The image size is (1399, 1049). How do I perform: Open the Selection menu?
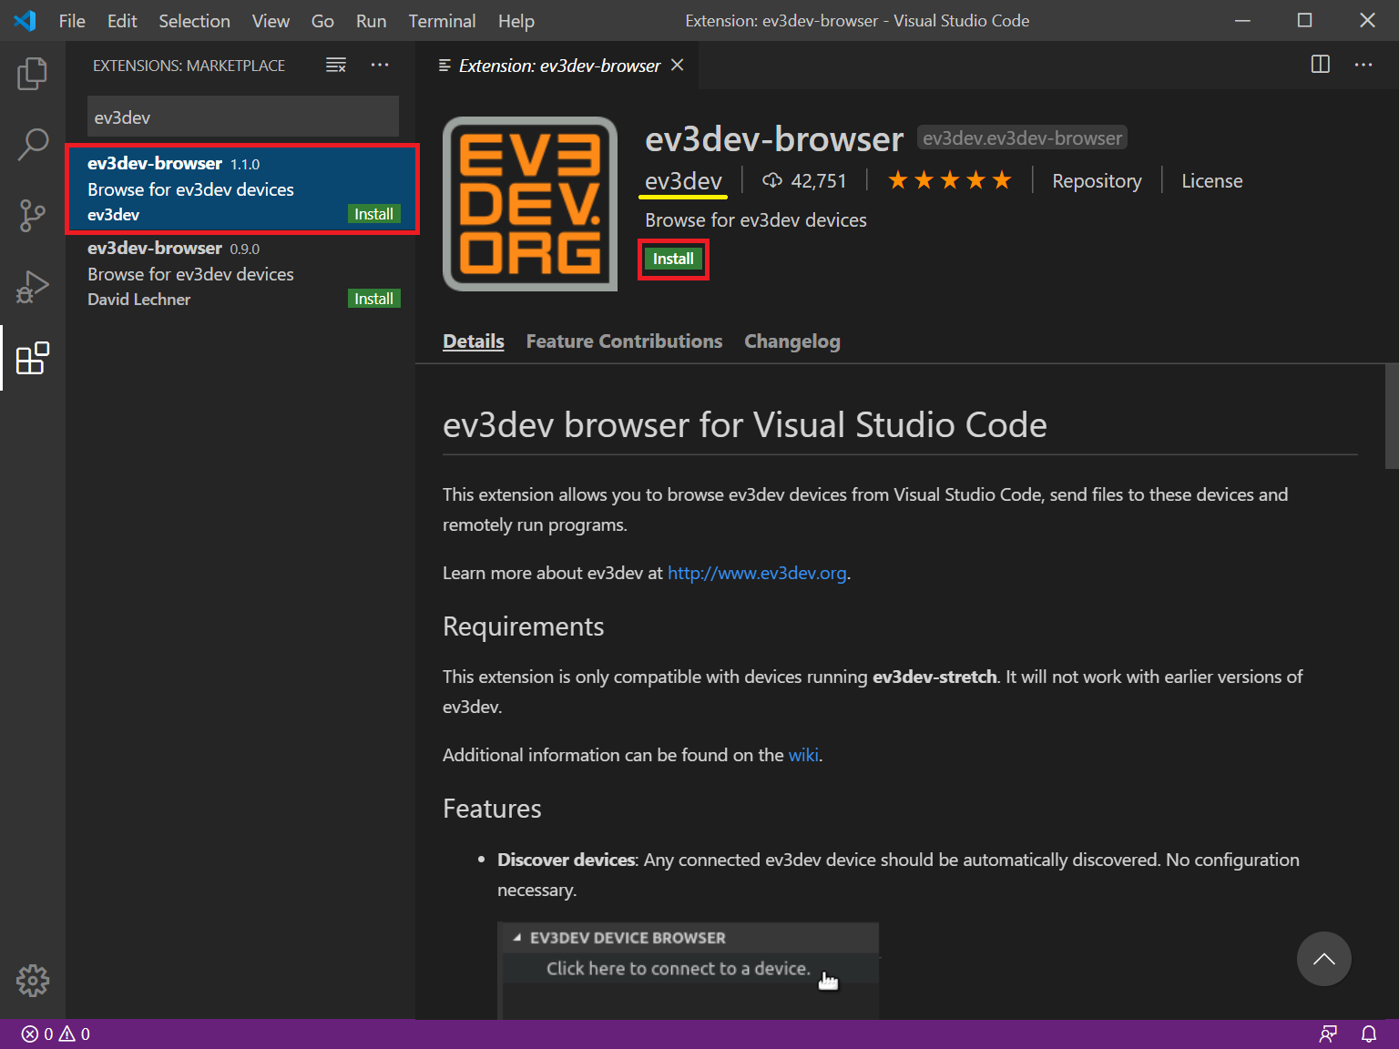tap(194, 20)
